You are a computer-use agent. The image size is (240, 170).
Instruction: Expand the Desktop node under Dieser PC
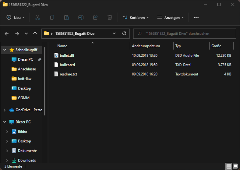[x=7, y=141]
